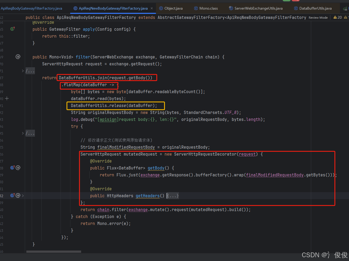Expand the collapsed /... placeholder under ServerHttpRequest request

pos(30,71)
